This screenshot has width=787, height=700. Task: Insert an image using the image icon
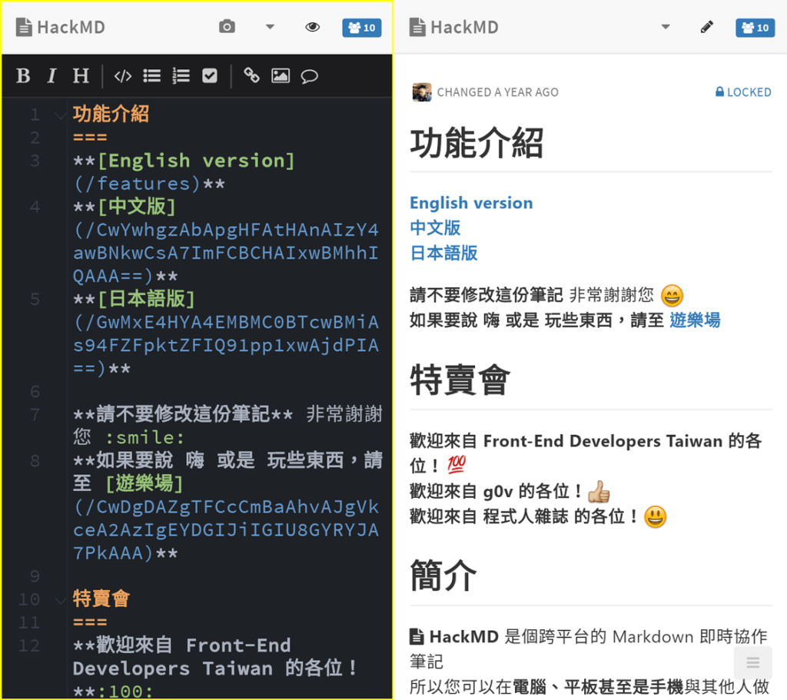(x=280, y=75)
